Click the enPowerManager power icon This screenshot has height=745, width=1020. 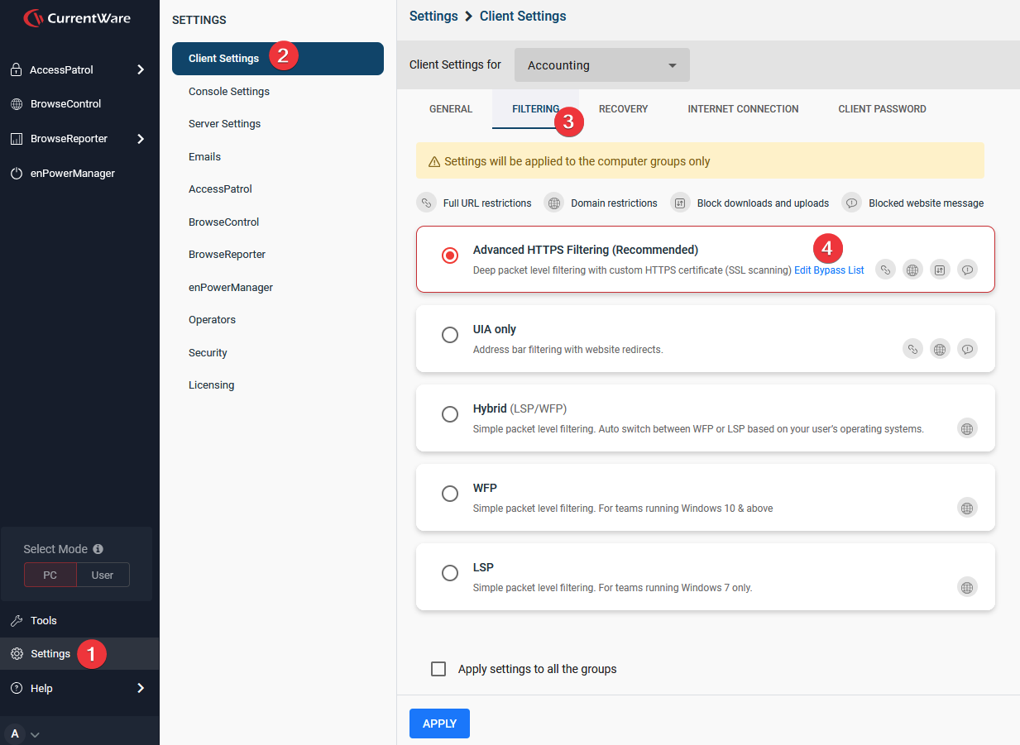[x=16, y=174]
